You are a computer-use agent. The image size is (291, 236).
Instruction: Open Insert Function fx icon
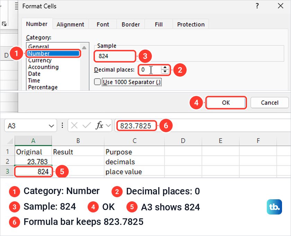click(x=99, y=126)
